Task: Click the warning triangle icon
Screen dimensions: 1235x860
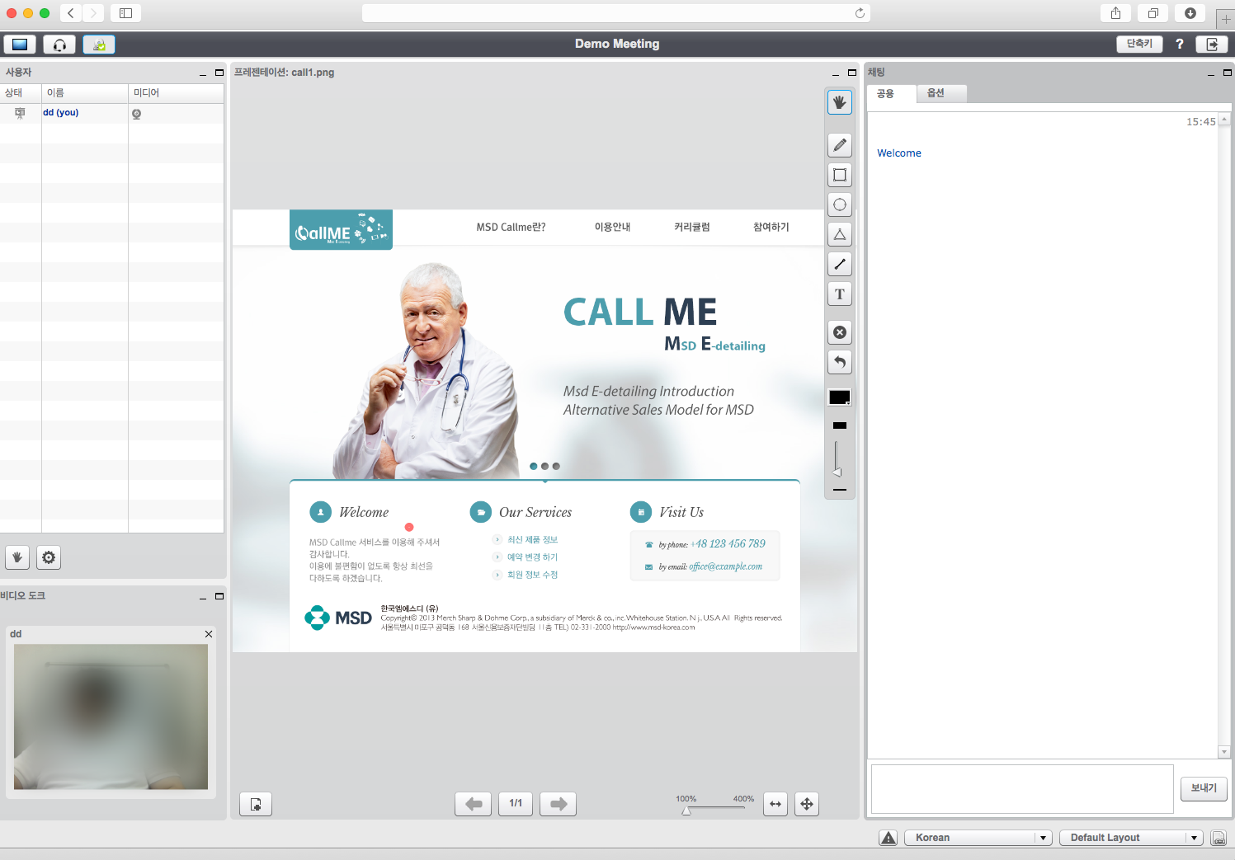Action: 889,838
